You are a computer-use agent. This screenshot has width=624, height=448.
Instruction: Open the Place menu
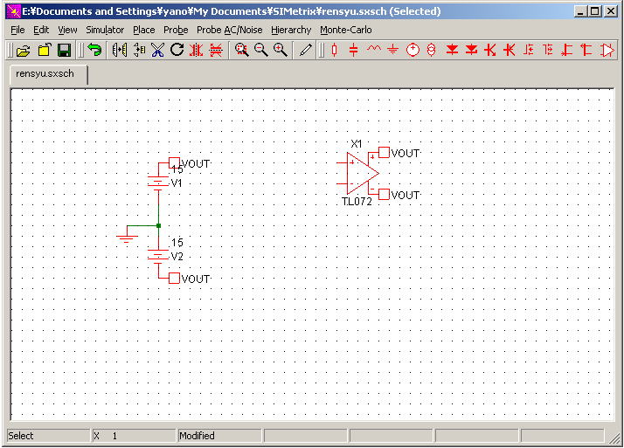(x=143, y=30)
